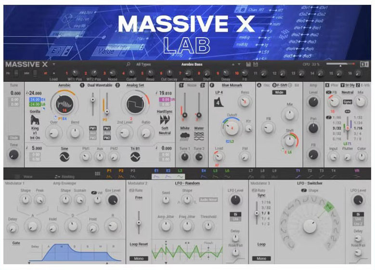
Task: Switch to the E1 envelope tab
Action: [156, 170]
